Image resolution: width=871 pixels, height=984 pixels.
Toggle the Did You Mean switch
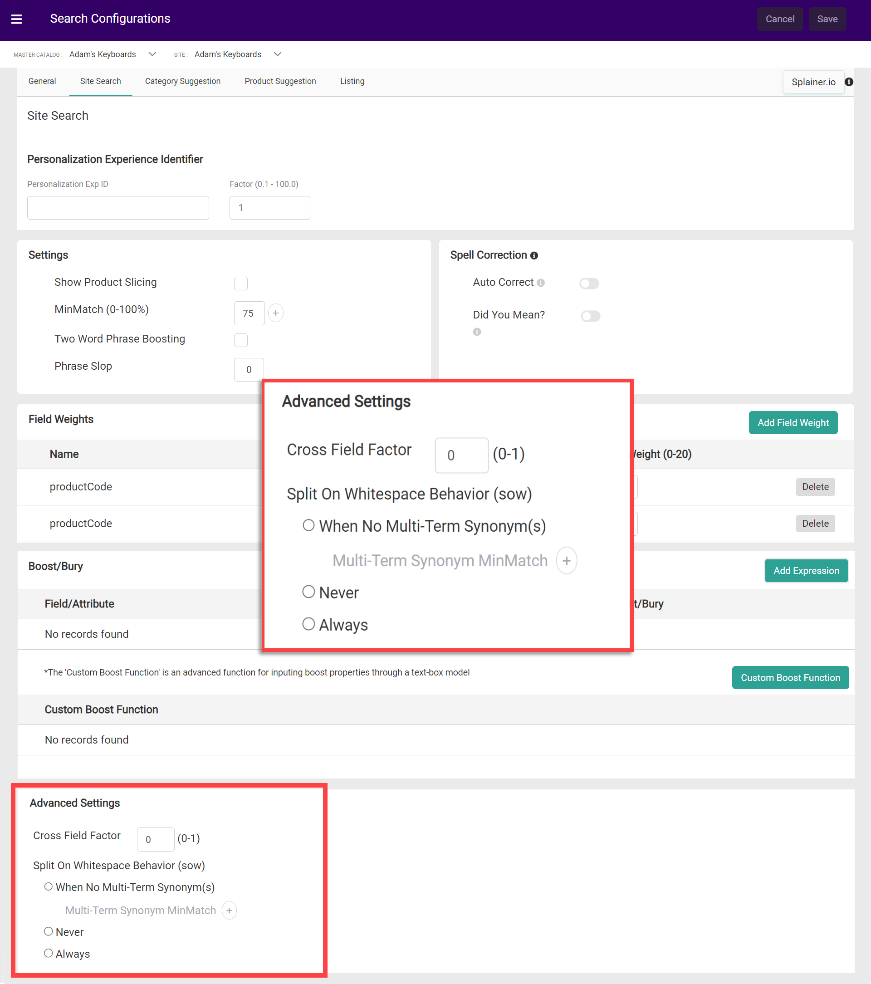[590, 316]
